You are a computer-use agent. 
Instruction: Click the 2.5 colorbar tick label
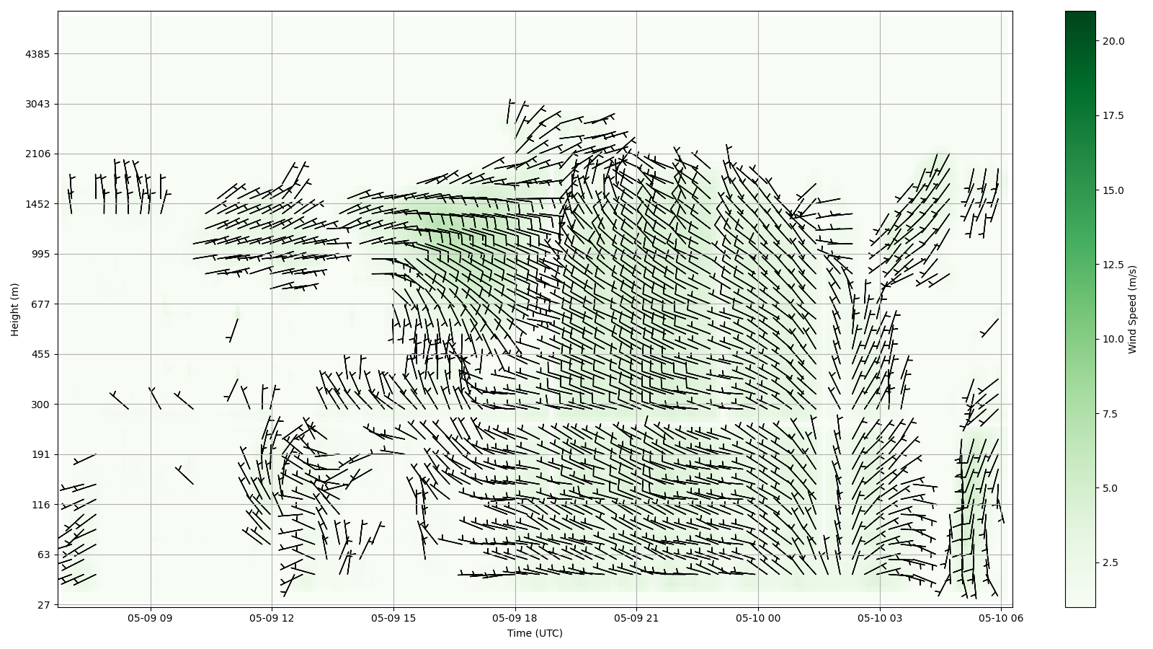(1110, 562)
